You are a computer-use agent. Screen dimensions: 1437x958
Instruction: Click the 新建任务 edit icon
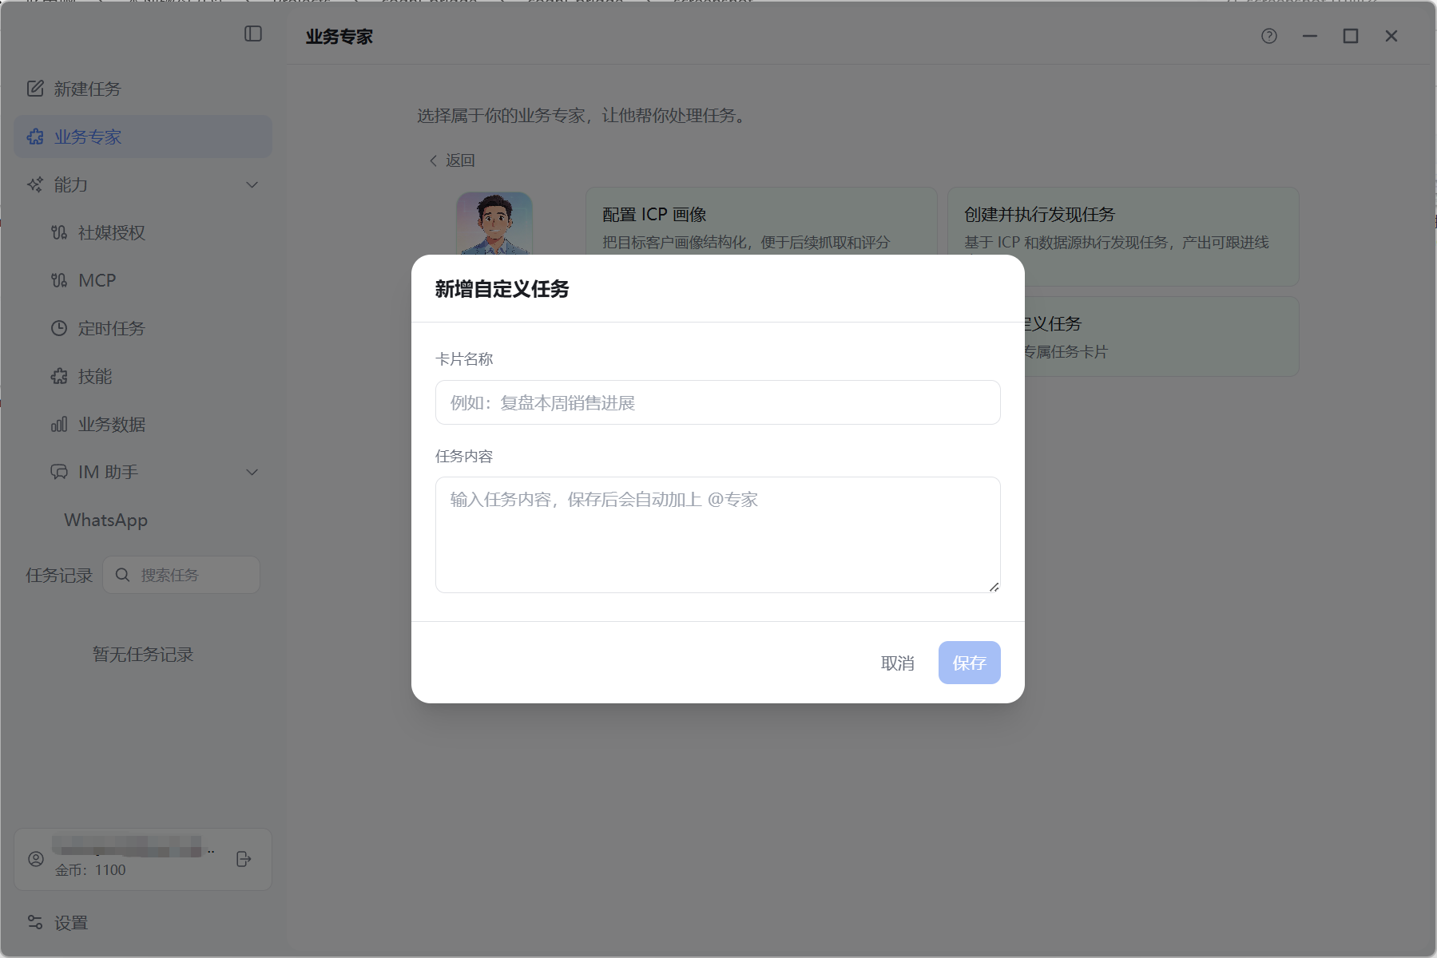(35, 89)
